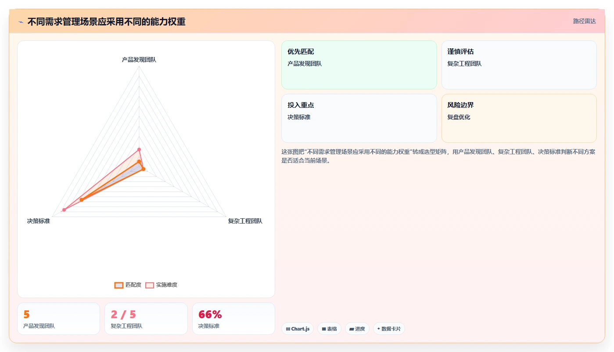
Task: Toggle the 实施难度 legend entry
Action: (x=162, y=285)
